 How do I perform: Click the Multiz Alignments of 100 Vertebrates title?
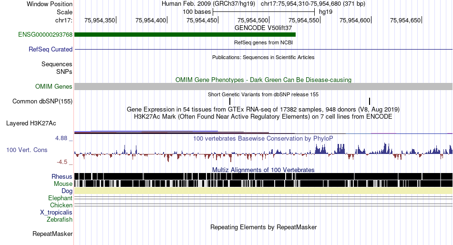point(263,170)
